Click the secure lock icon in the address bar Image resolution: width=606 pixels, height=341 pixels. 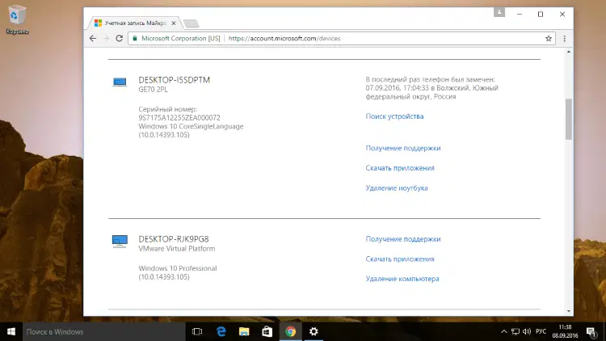[x=135, y=38]
